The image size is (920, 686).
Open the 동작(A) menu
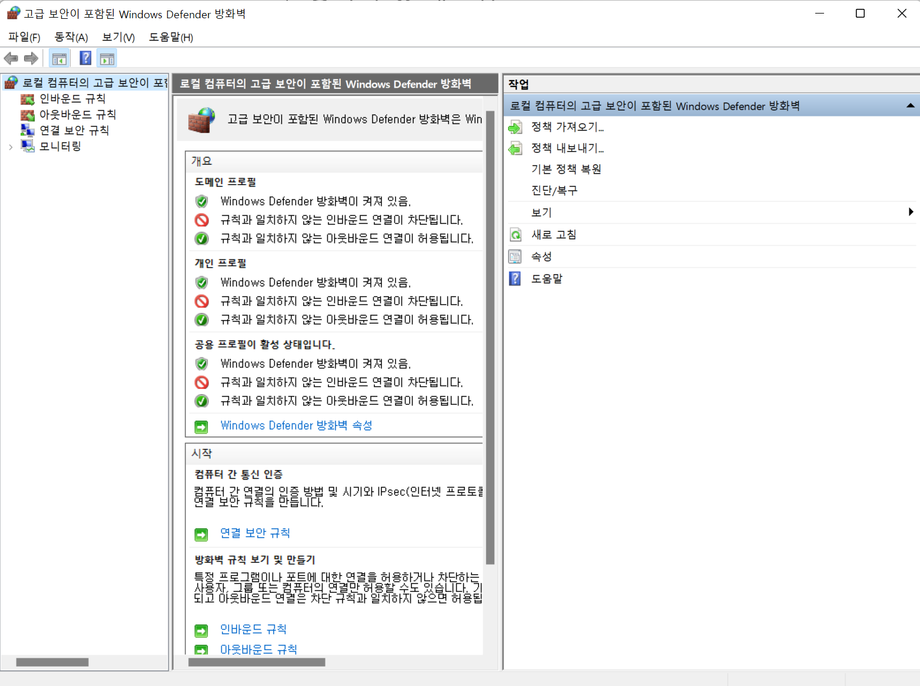point(71,37)
